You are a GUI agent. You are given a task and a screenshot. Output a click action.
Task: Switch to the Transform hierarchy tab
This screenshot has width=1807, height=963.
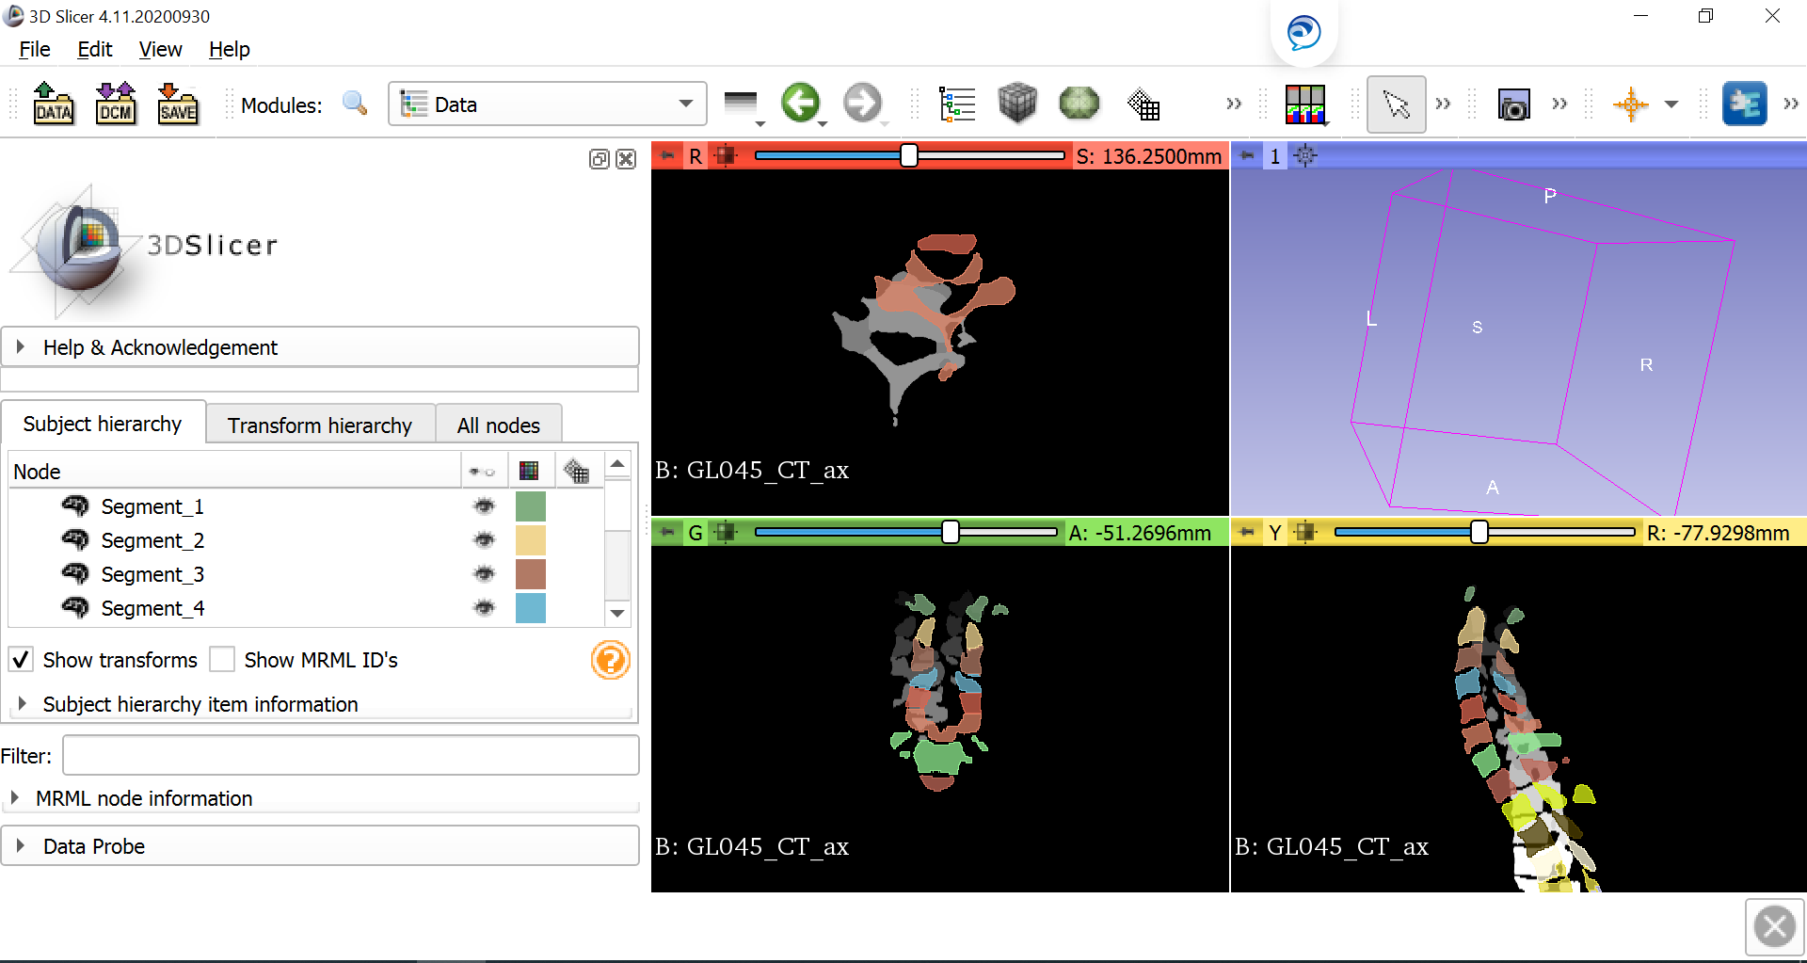[319, 425]
